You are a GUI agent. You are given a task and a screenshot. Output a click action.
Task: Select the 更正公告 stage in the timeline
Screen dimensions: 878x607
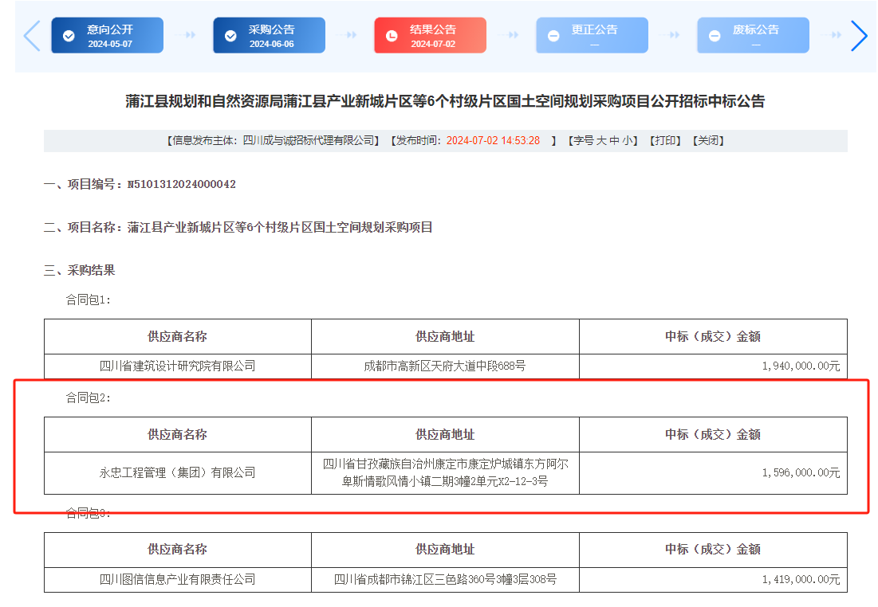click(x=591, y=35)
